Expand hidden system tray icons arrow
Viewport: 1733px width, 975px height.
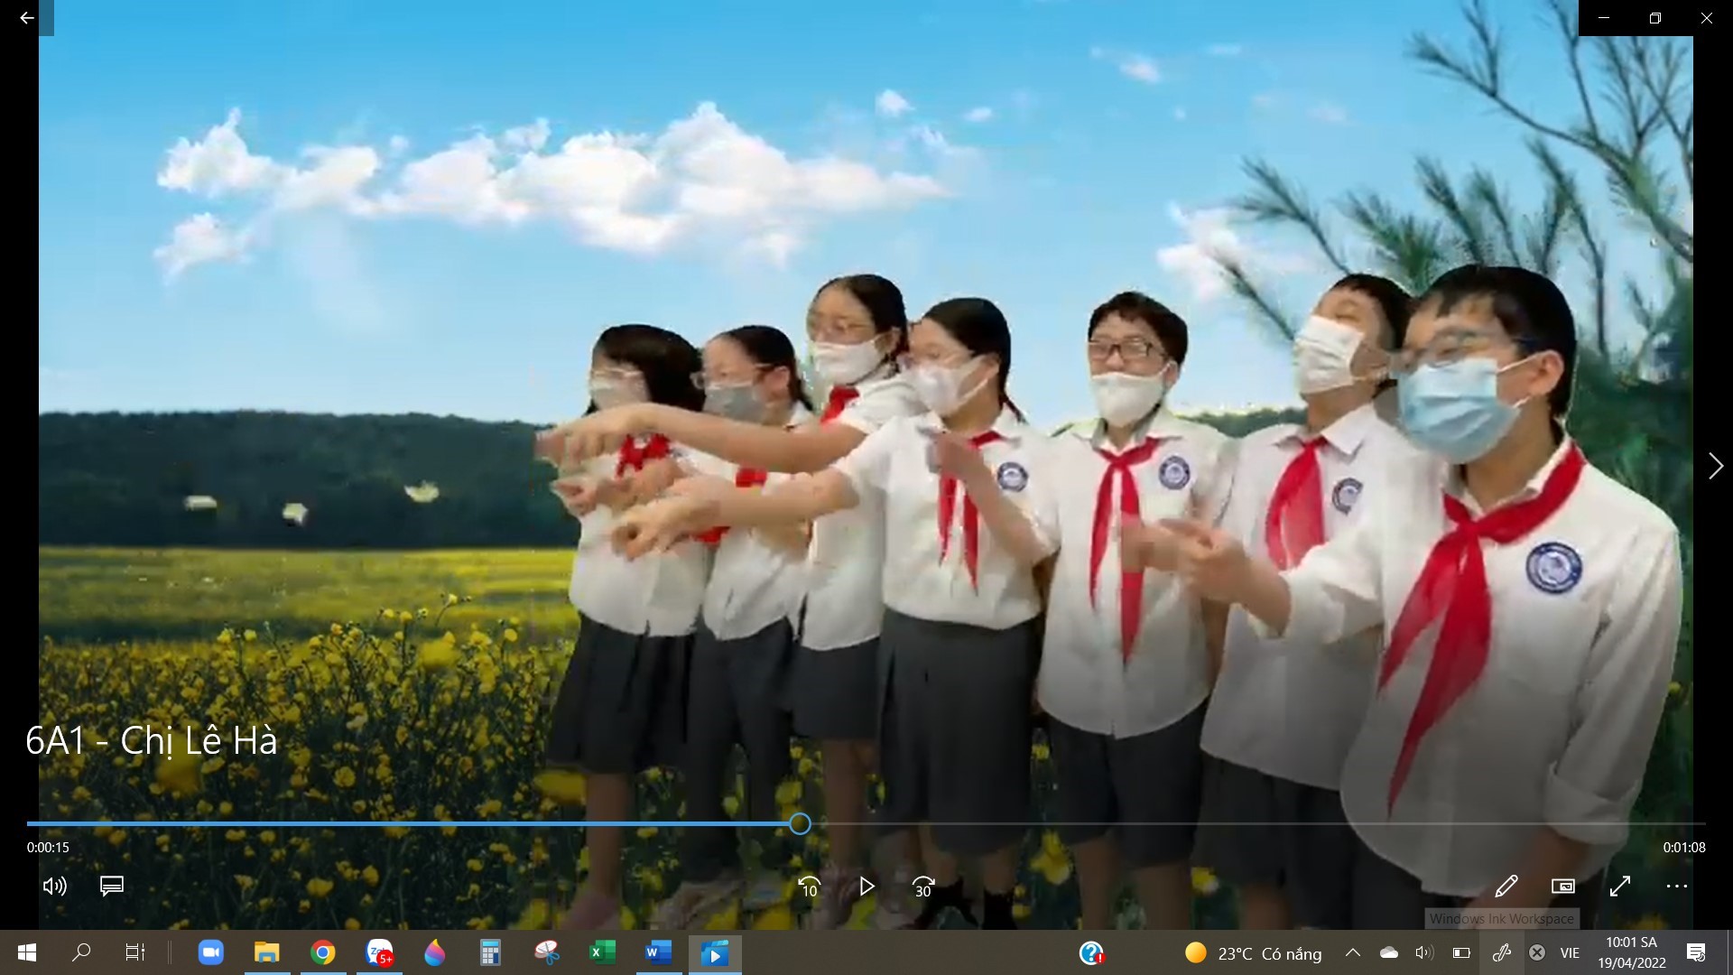1352,952
